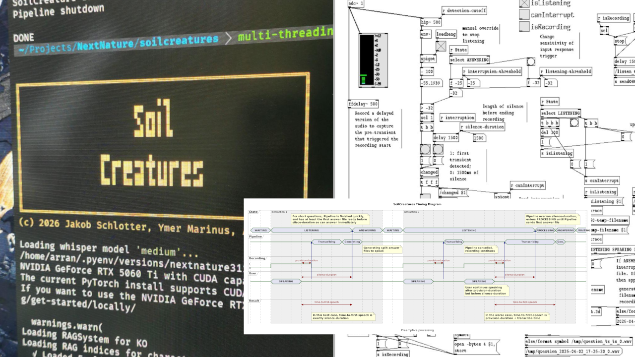635x357 pixels.
Task: Select the select LISTENING object
Action: (x=561, y=113)
